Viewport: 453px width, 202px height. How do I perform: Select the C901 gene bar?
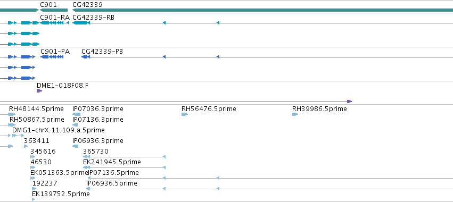pos(54,10)
